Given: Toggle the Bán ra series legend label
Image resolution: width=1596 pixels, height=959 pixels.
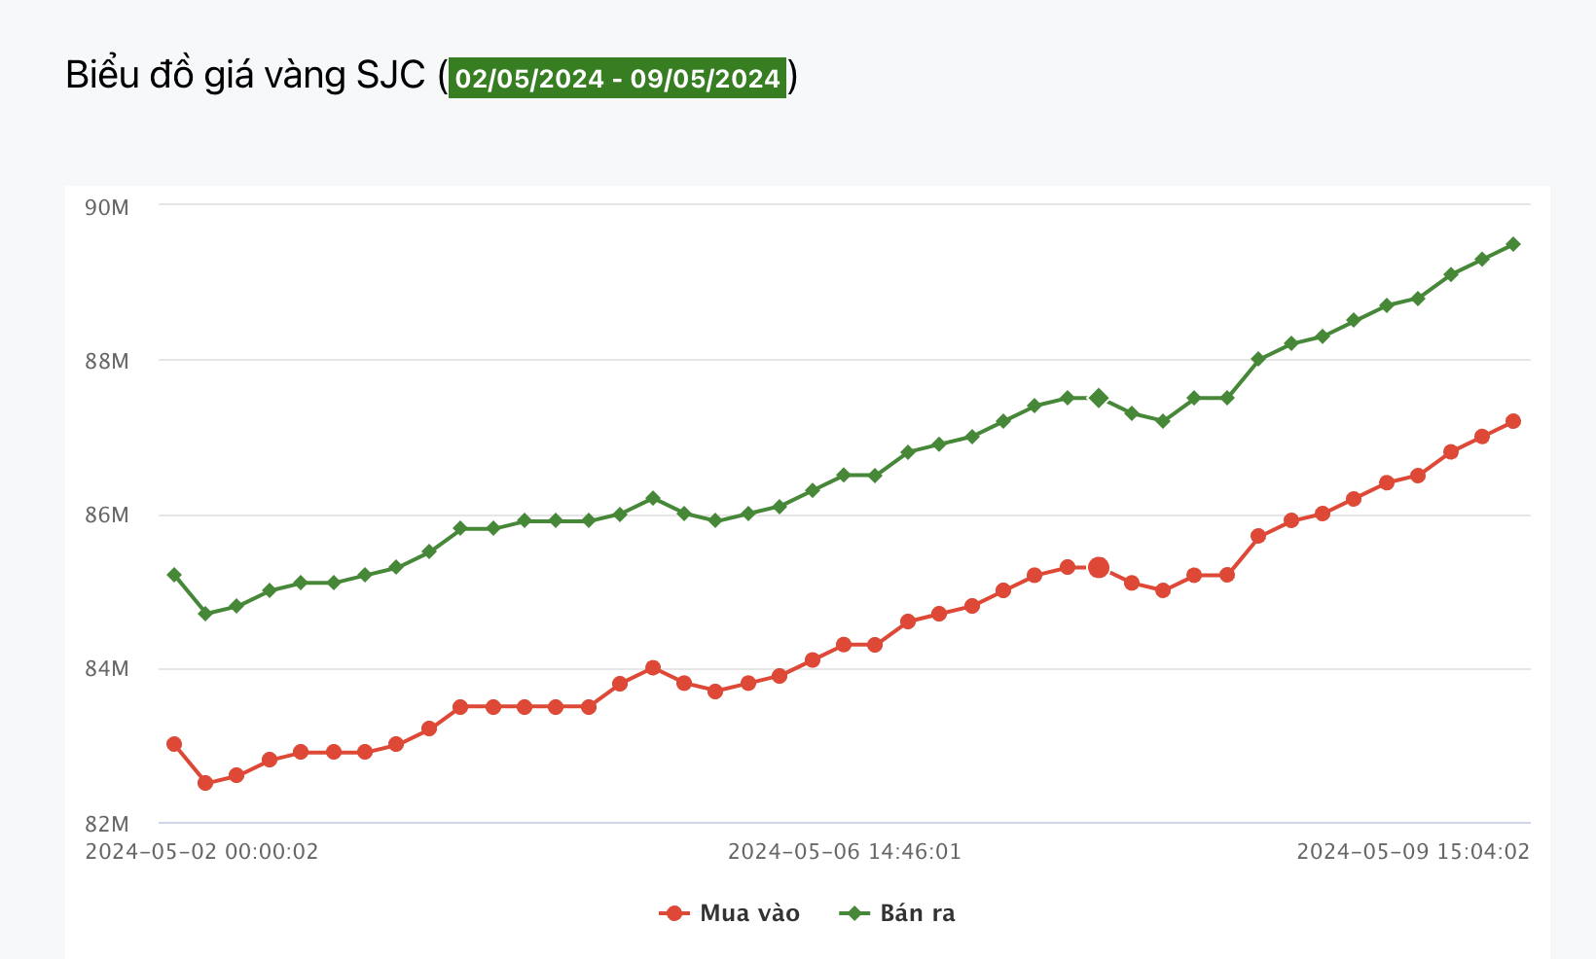Looking at the screenshot, I should click(x=917, y=913).
